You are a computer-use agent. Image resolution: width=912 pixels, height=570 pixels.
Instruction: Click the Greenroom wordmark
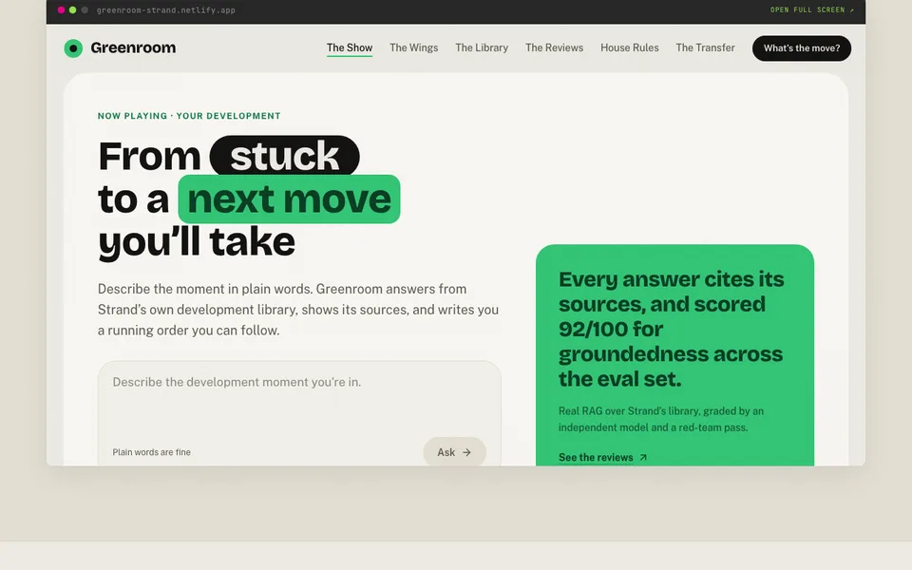pyautogui.click(x=133, y=47)
